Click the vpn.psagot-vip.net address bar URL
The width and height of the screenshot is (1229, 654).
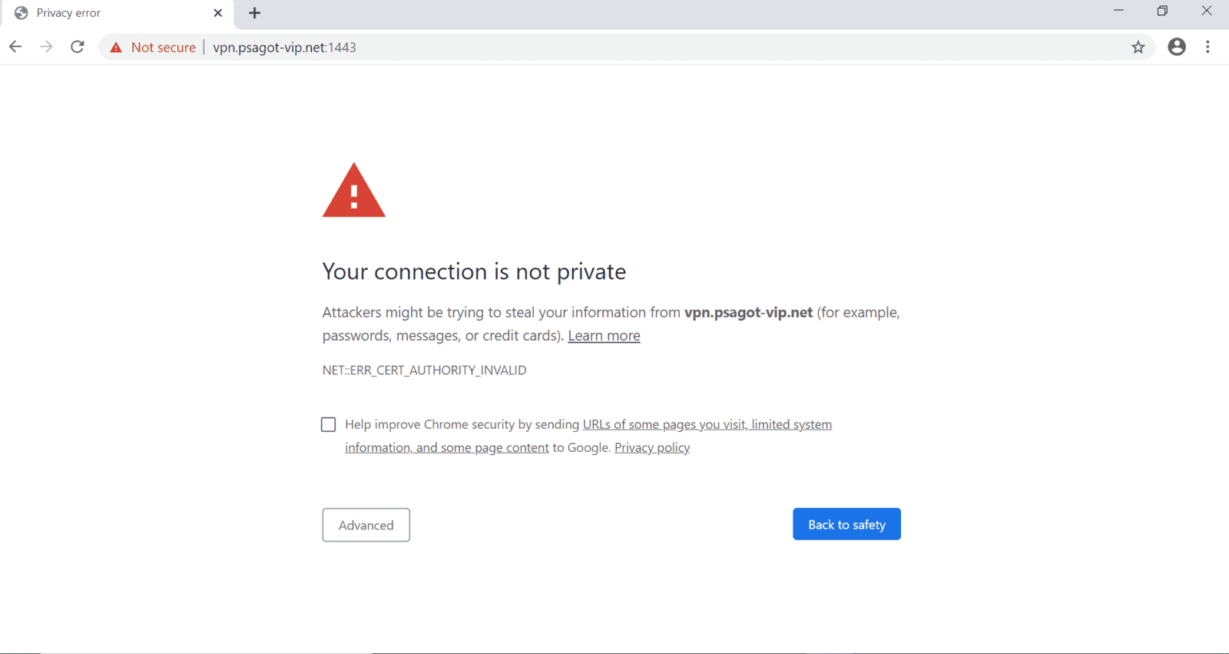pyautogui.click(x=284, y=48)
